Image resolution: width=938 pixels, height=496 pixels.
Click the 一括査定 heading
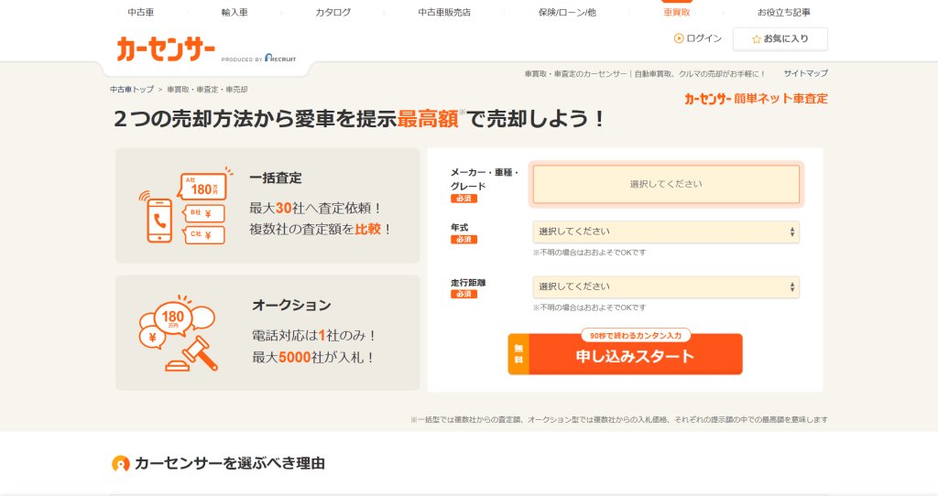[x=276, y=178]
